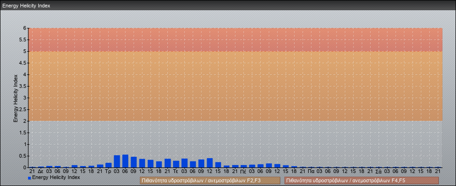
Task: Click the y-axis value 3.5 label
Action: pos(22,86)
